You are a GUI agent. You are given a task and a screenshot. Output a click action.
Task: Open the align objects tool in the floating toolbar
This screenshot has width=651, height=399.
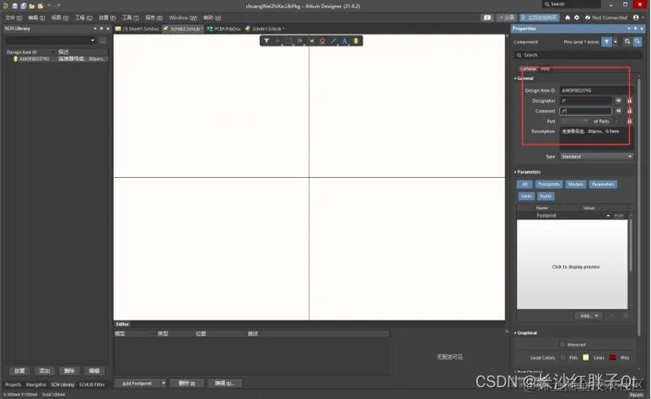pos(299,40)
